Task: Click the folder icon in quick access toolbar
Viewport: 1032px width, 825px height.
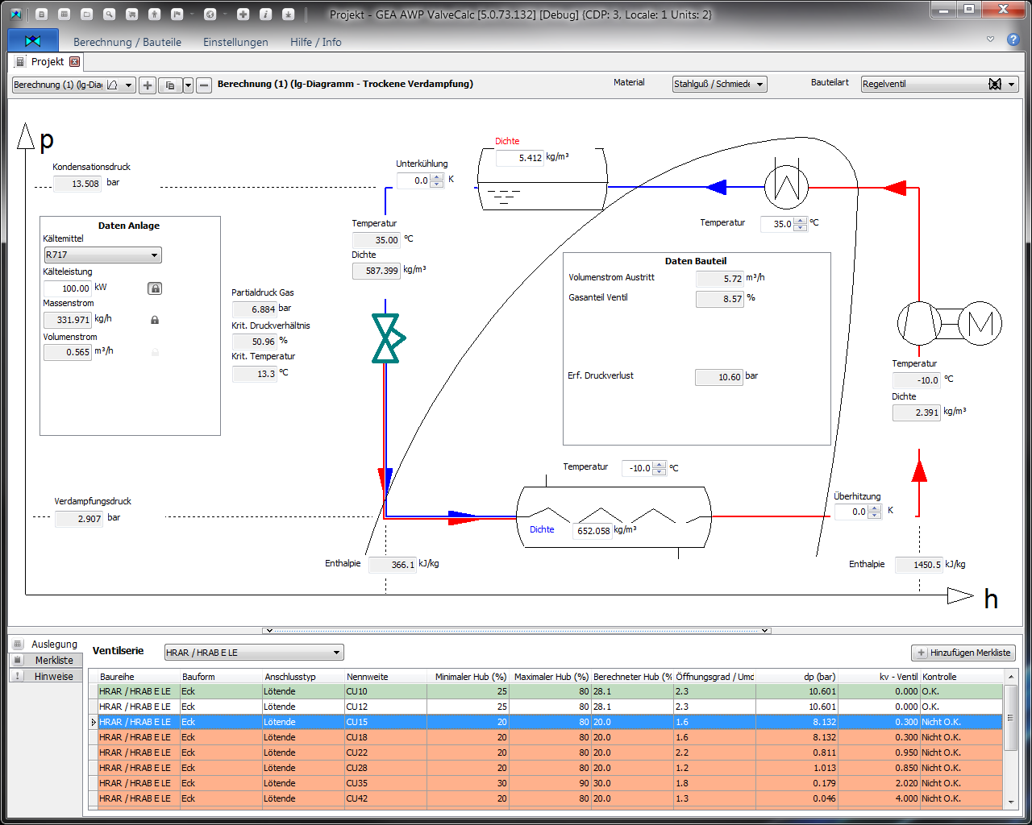Action: tap(87, 14)
